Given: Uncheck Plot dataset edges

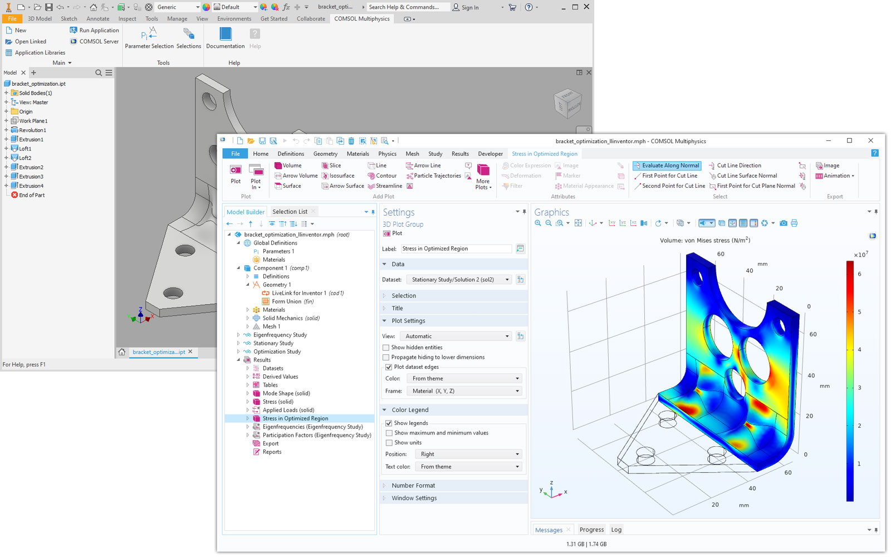Looking at the screenshot, I should 389,367.
